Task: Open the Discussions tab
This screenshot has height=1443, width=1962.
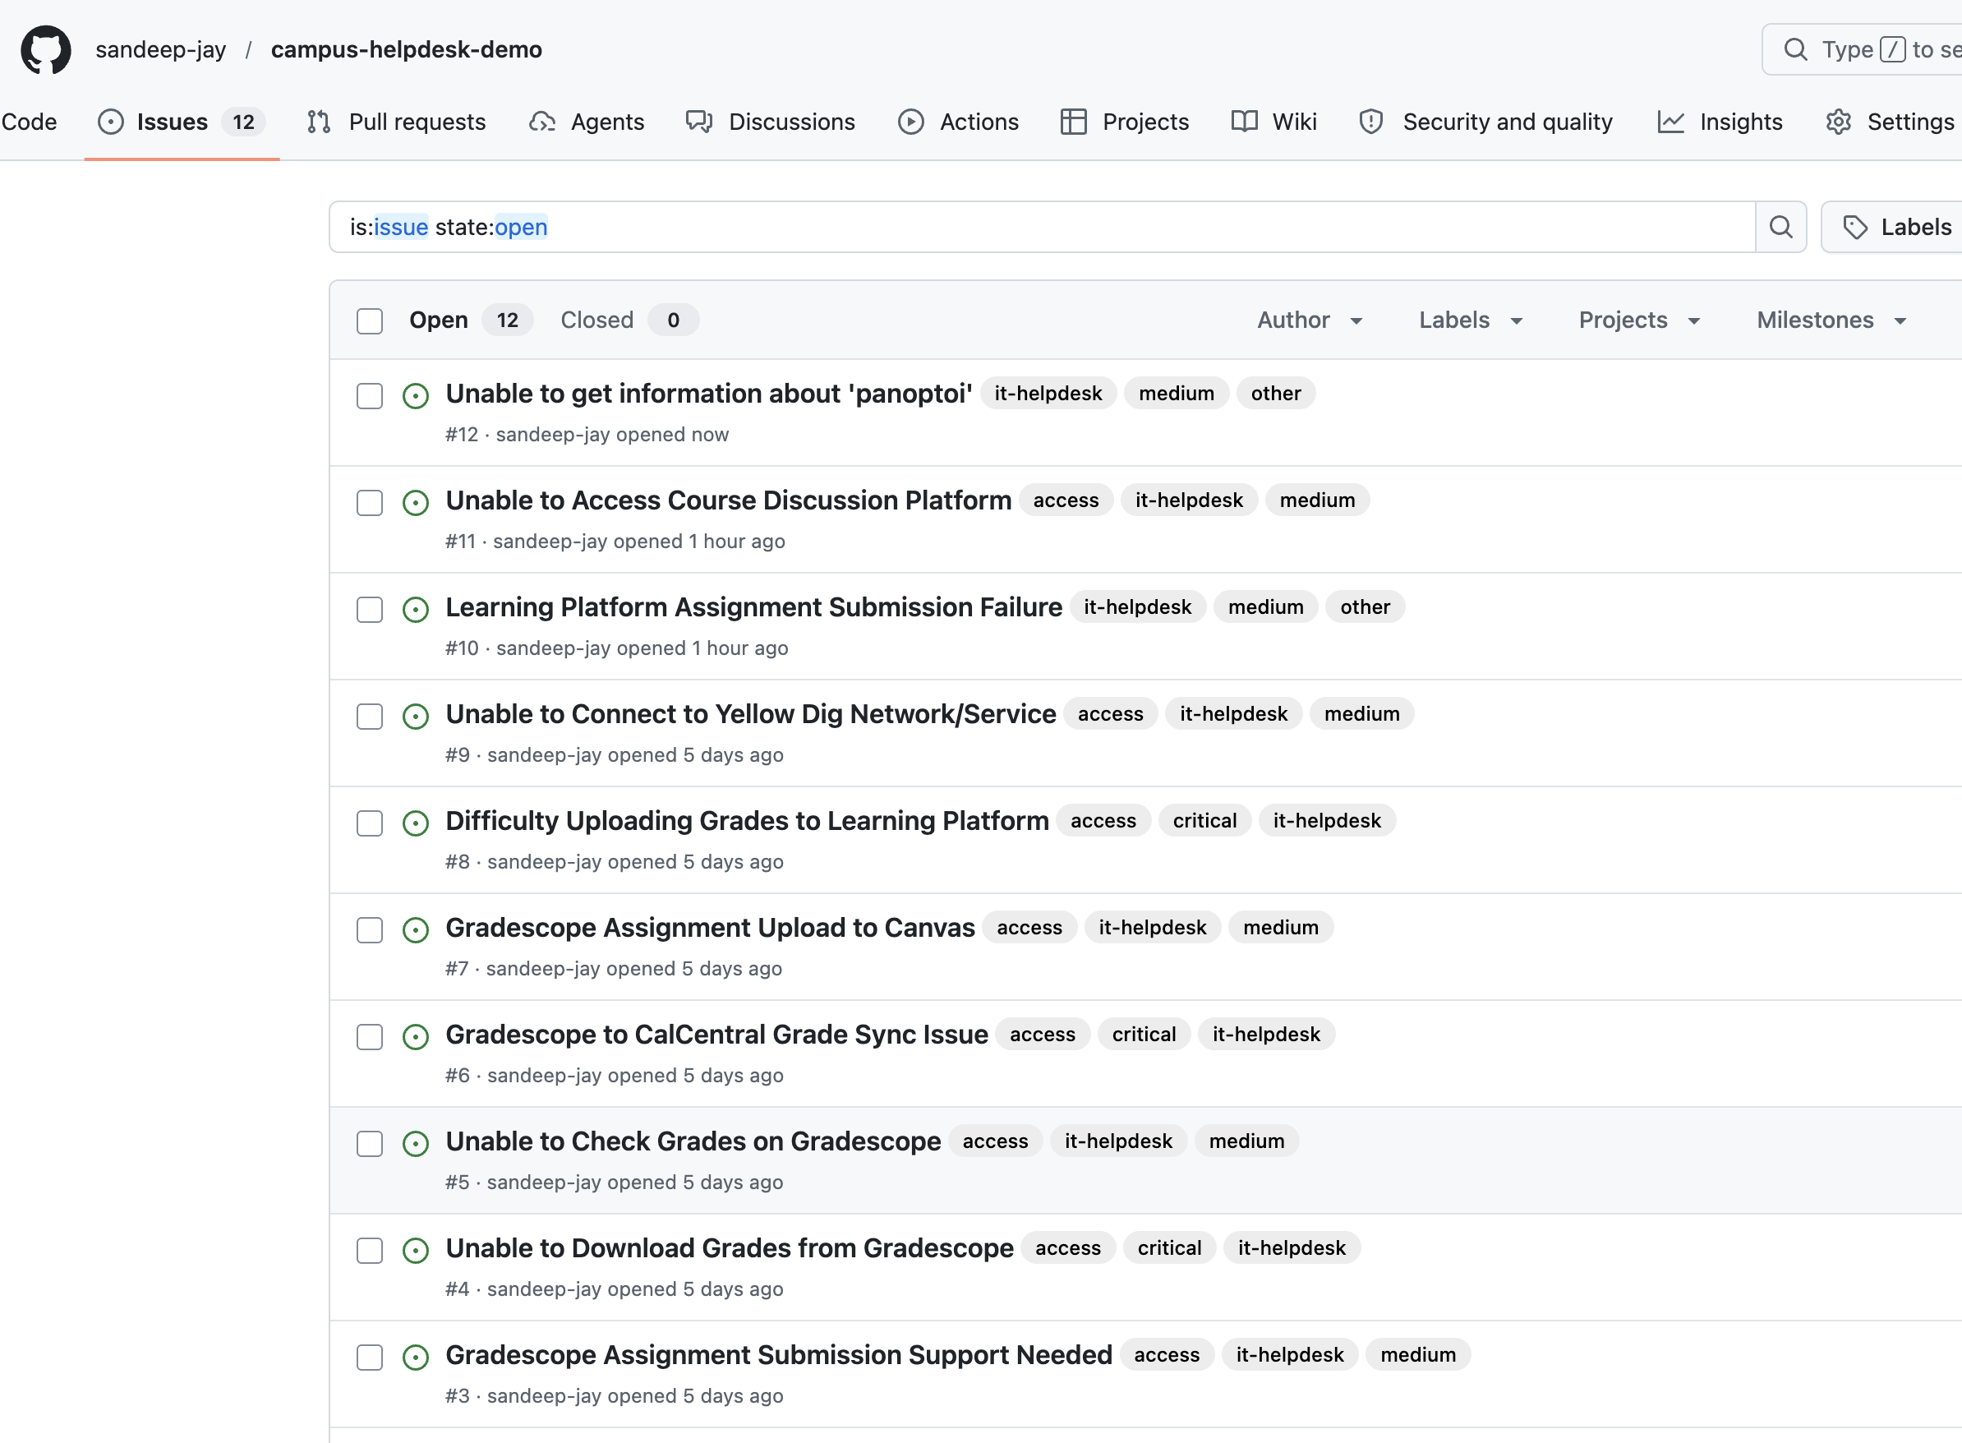Action: [x=771, y=122]
